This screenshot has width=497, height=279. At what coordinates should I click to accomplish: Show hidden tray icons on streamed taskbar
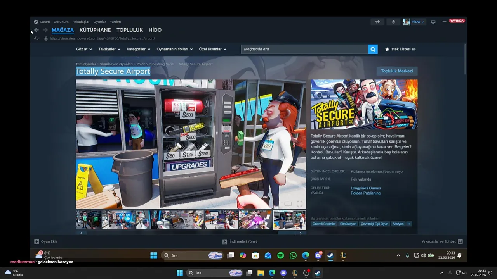click(x=398, y=255)
